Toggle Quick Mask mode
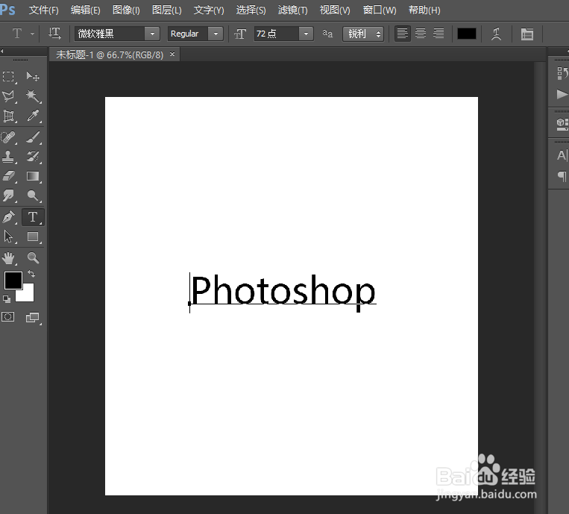569x514 pixels. click(x=8, y=317)
